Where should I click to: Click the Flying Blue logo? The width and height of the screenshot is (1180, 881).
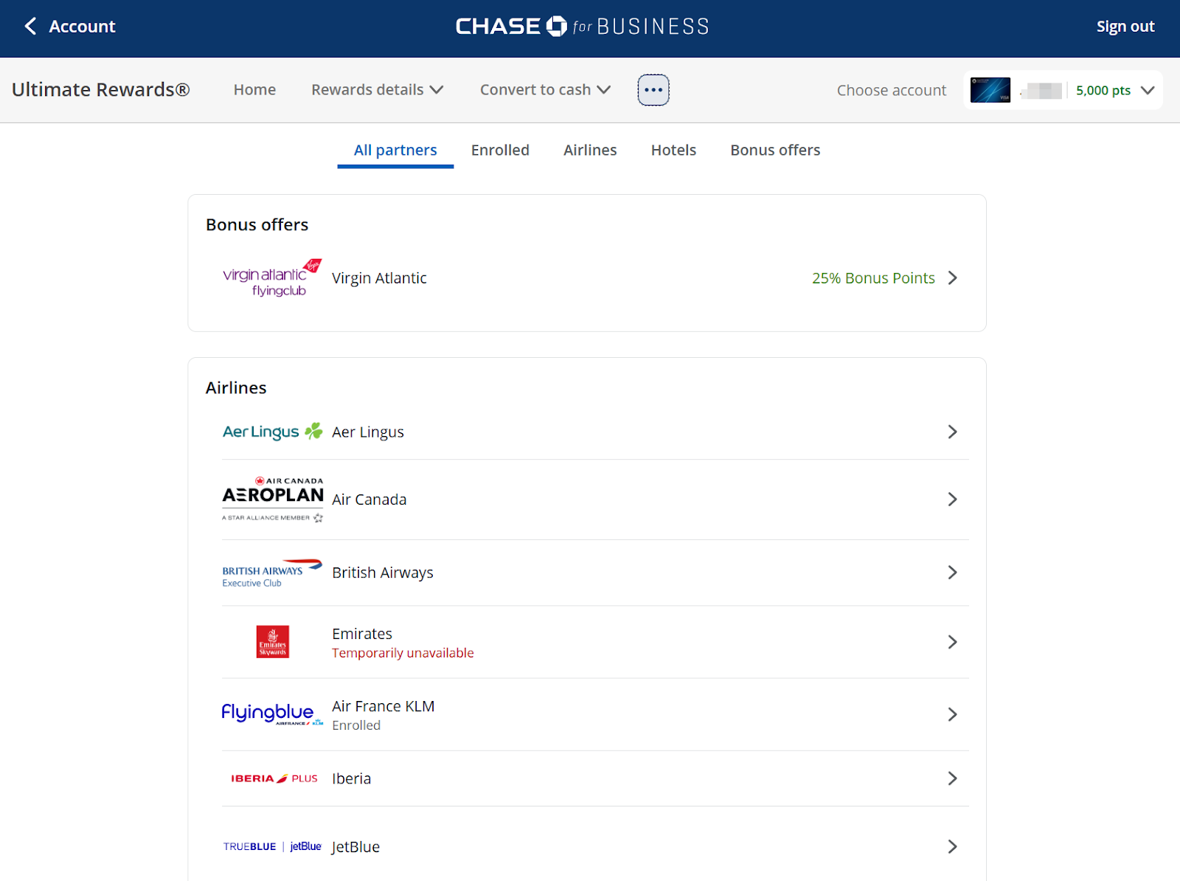click(272, 714)
